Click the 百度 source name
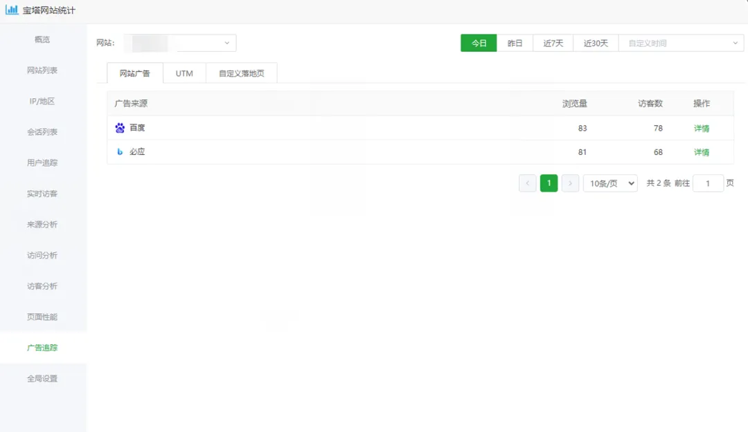The height and width of the screenshot is (432, 748). pos(137,128)
